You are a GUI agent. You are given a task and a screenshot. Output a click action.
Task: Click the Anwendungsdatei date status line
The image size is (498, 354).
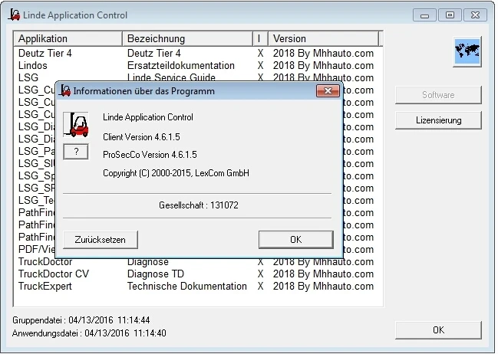click(x=89, y=333)
